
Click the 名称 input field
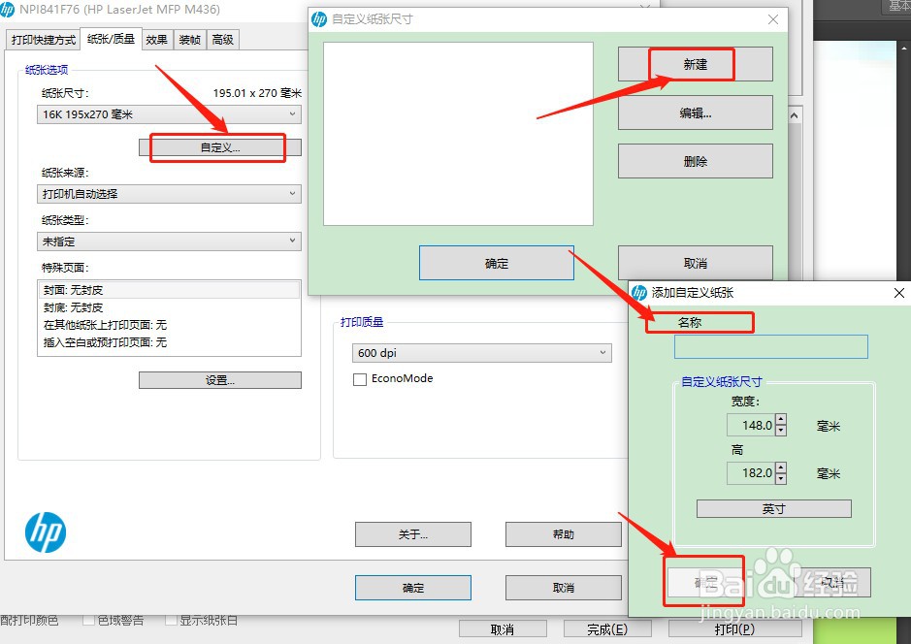pos(771,346)
